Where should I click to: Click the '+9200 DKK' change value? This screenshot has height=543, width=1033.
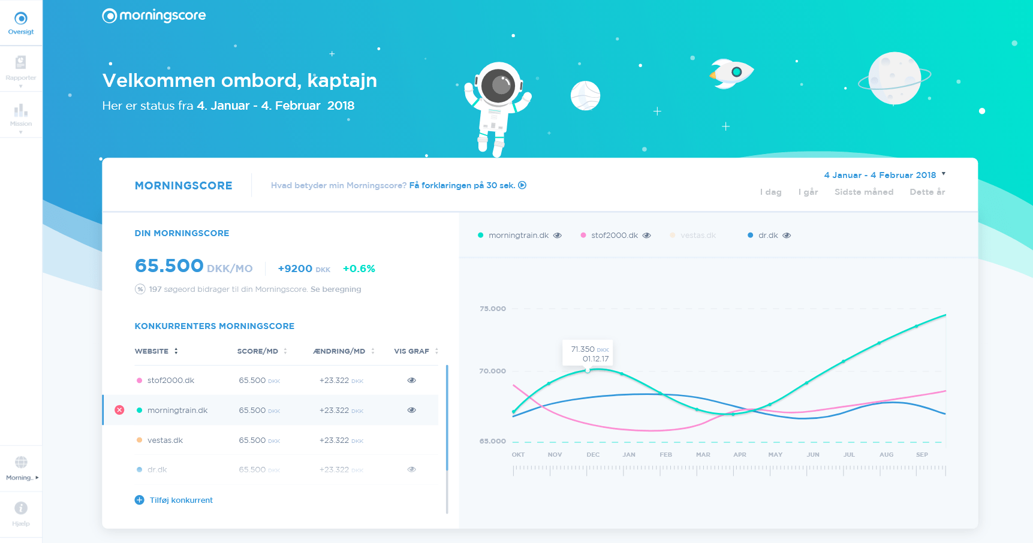304,269
